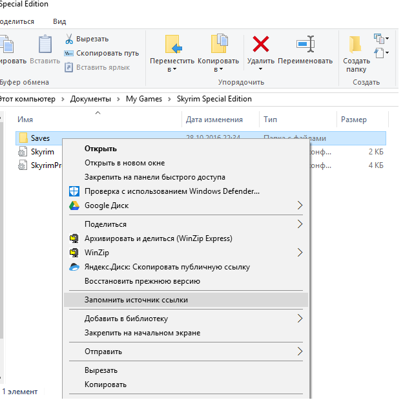This screenshot has height=400, width=403.
Task: Click the Copy to folder icon
Action: [x=219, y=43]
